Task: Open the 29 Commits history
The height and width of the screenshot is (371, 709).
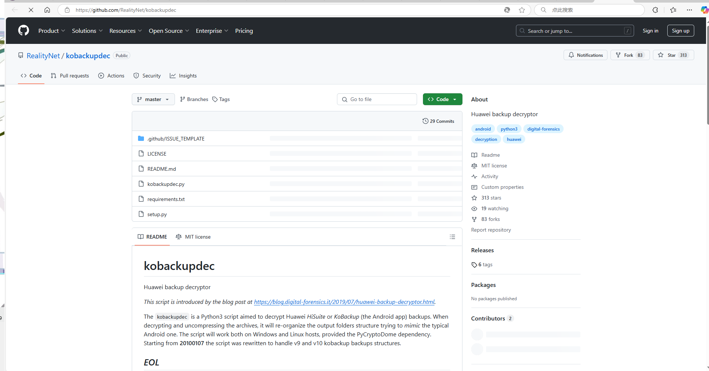Action: (x=438, y=121)
